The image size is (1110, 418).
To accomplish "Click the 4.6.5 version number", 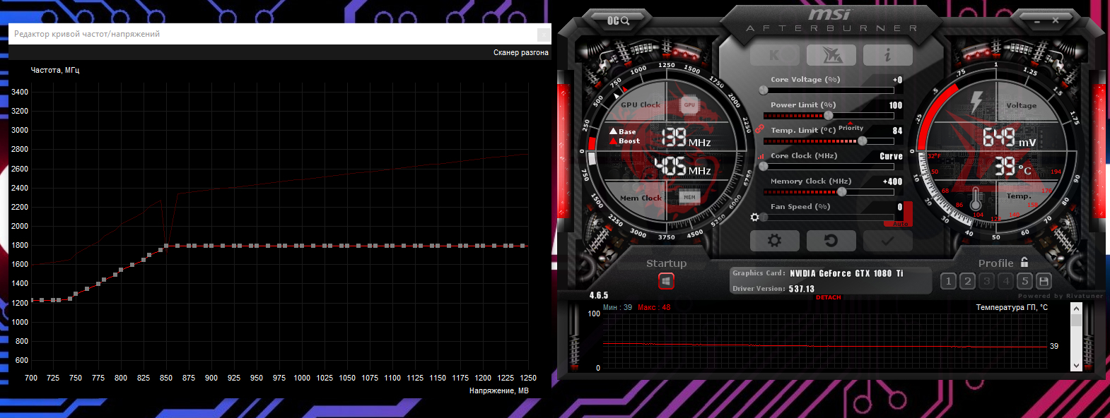I will [x=599, y=295].
